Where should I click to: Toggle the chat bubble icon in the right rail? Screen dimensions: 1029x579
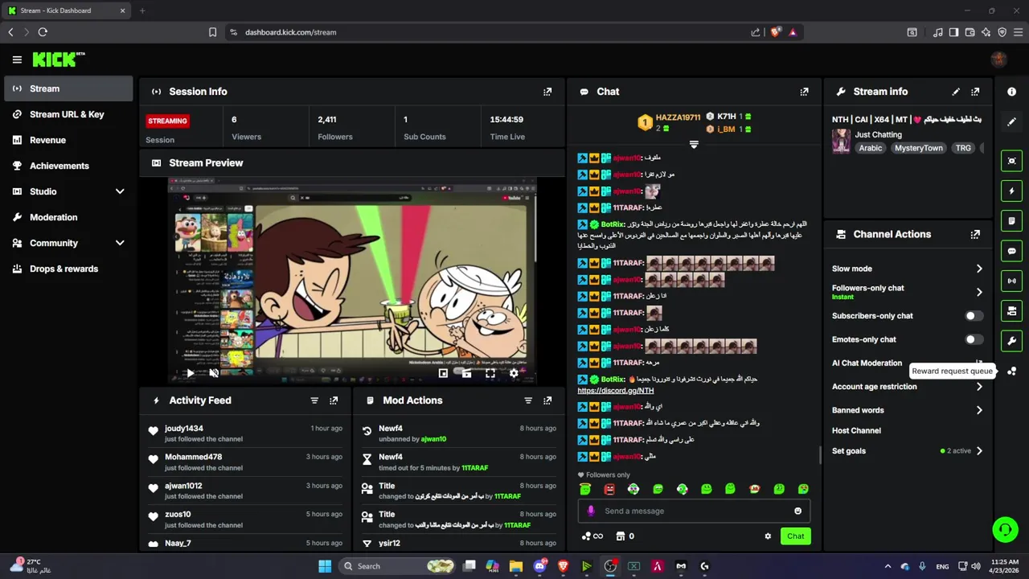point(1011,251)
